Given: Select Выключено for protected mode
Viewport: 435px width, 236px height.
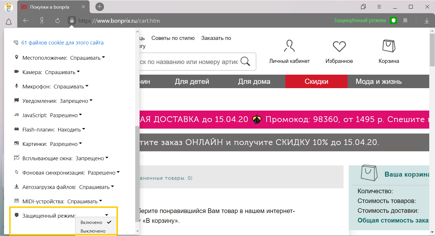Looking at the screenshot, I should coord(96,231).
